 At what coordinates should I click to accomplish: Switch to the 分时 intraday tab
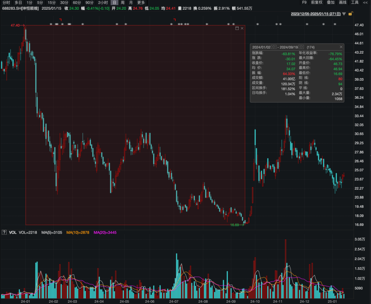(x=6, y=3)
